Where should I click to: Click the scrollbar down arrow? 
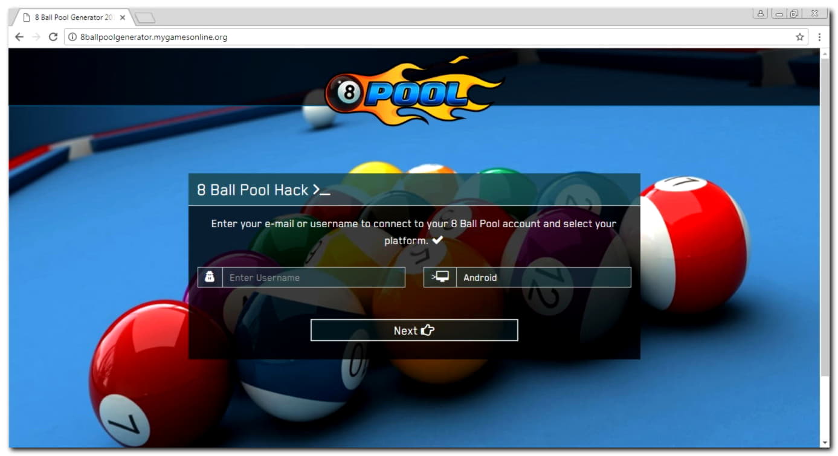[x=825, y=443]
